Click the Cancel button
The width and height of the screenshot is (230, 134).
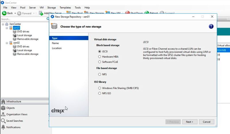(x=206, y=122)
